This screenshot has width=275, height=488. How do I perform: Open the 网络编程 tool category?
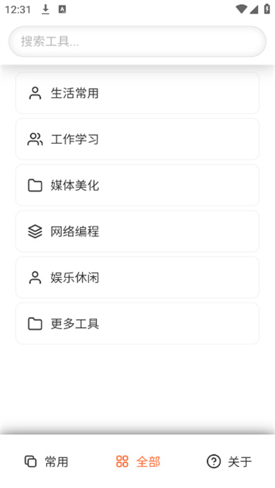pyautogui.click(x=137, y=231)
